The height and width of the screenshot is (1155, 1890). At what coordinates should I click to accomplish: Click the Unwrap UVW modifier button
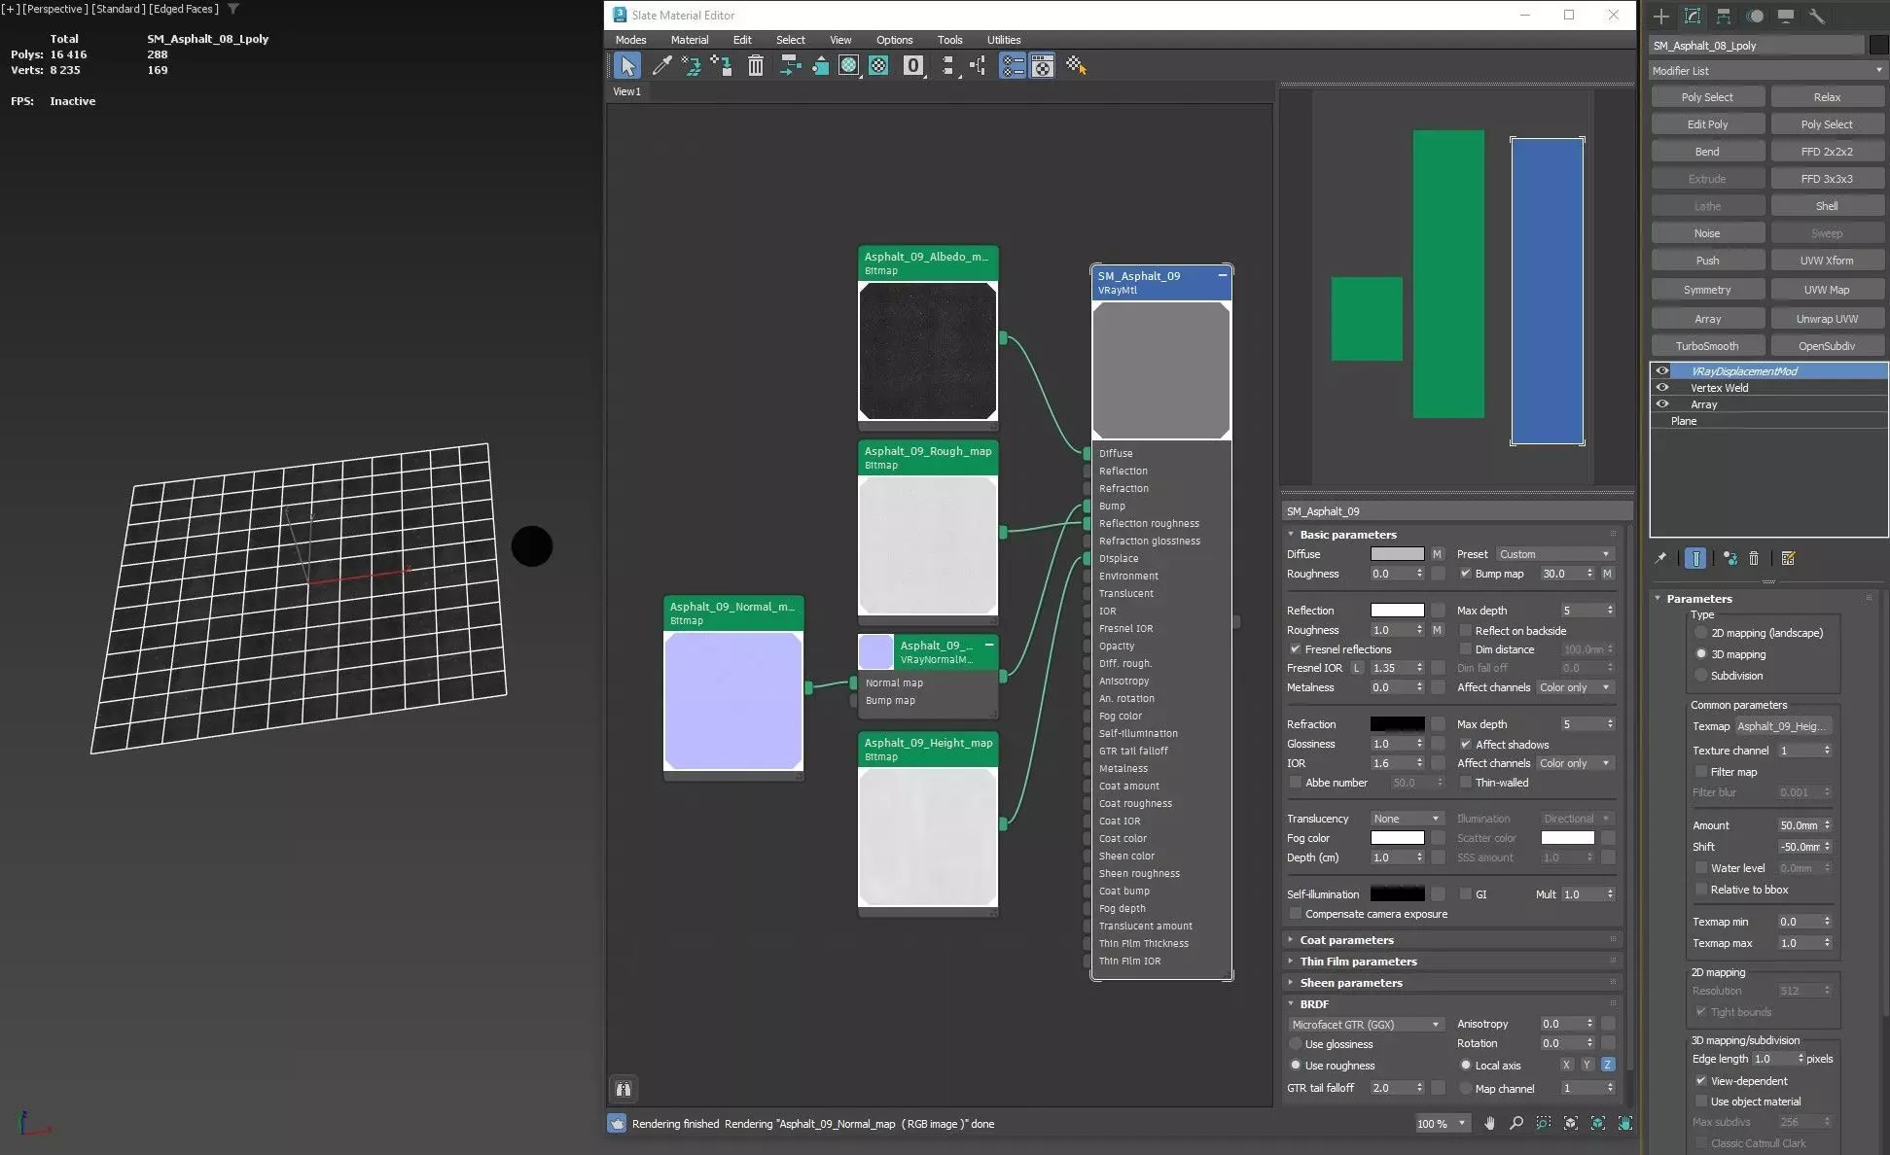1826,319
